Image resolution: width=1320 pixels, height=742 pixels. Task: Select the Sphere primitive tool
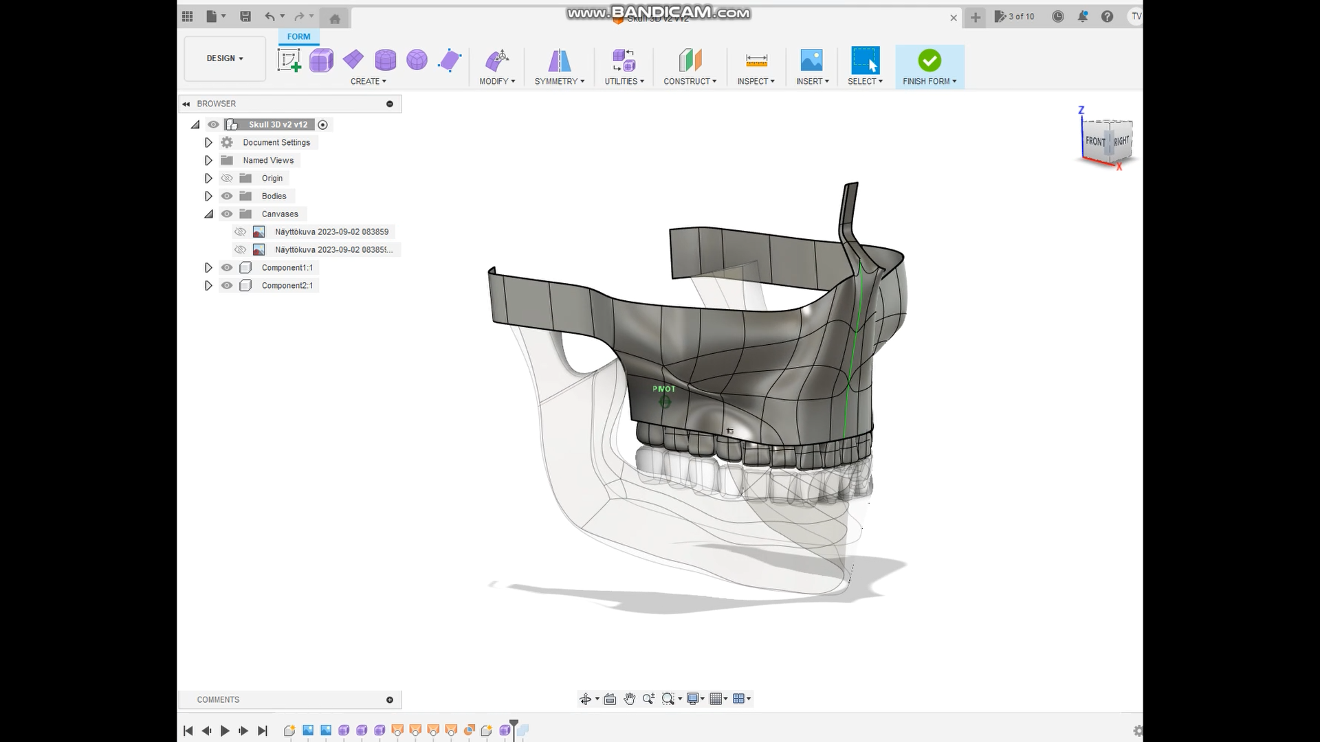[417, 60]
